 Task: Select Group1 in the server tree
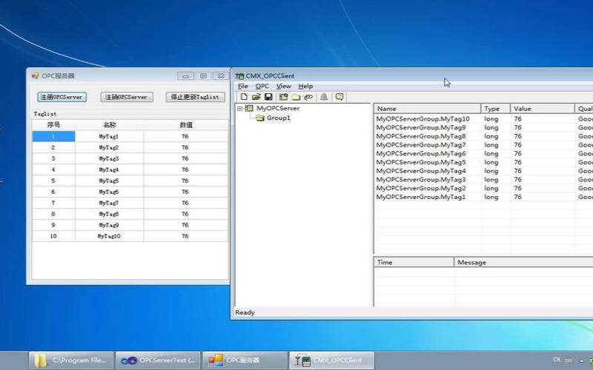coord(278,118)
